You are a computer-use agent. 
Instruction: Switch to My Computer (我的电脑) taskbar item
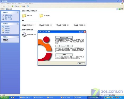tap(80, 97)
